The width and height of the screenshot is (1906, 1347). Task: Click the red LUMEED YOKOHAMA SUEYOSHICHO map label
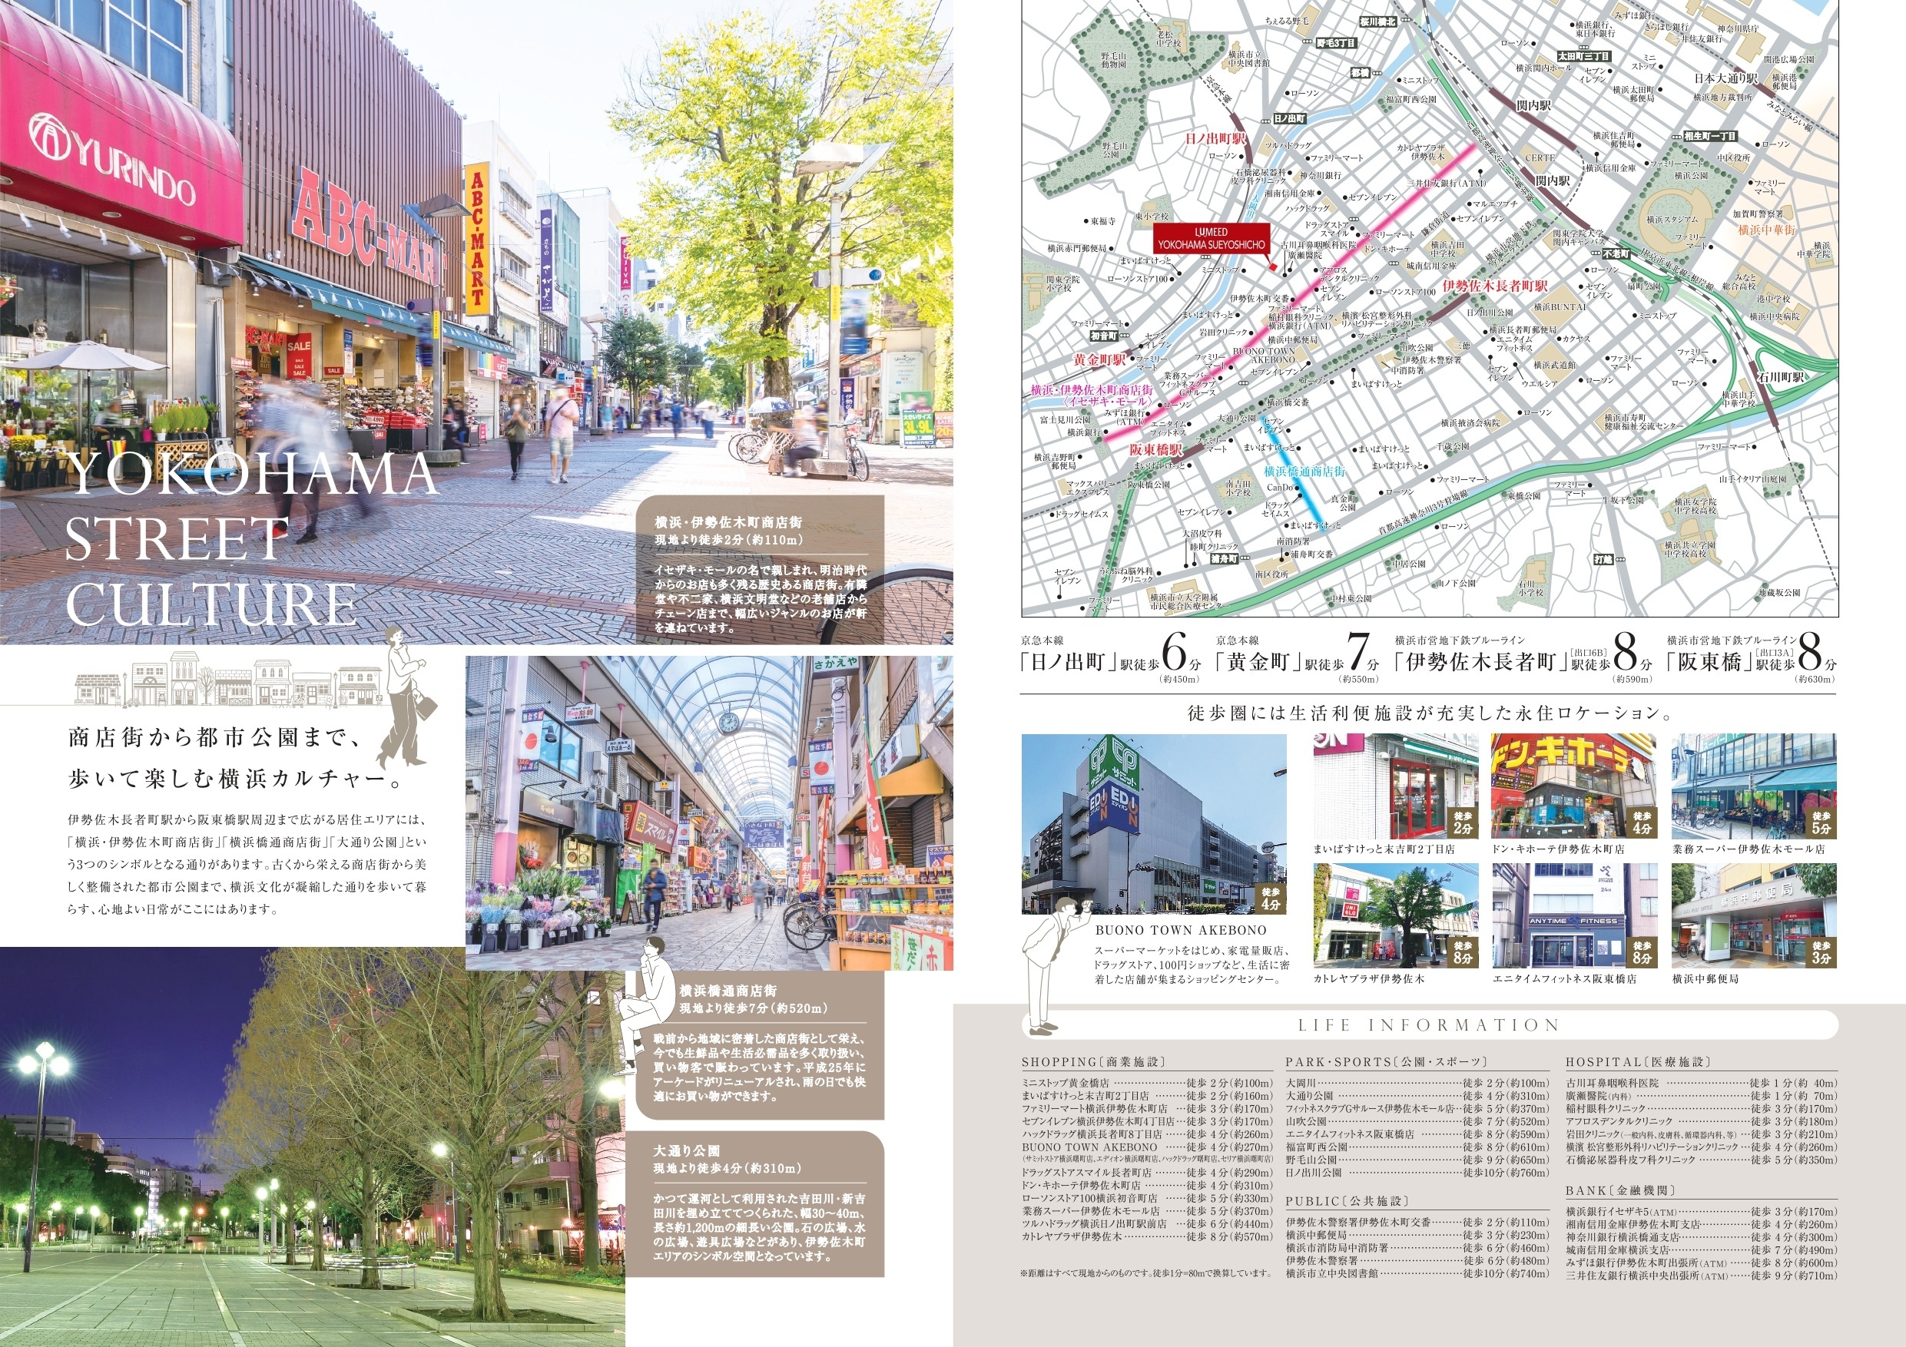click(x=1212, y=238)
